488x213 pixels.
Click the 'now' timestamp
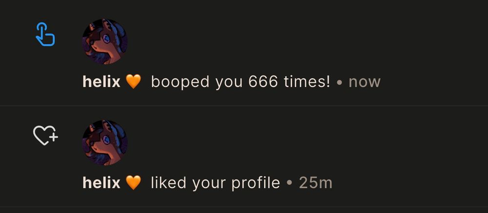(365, 83)
